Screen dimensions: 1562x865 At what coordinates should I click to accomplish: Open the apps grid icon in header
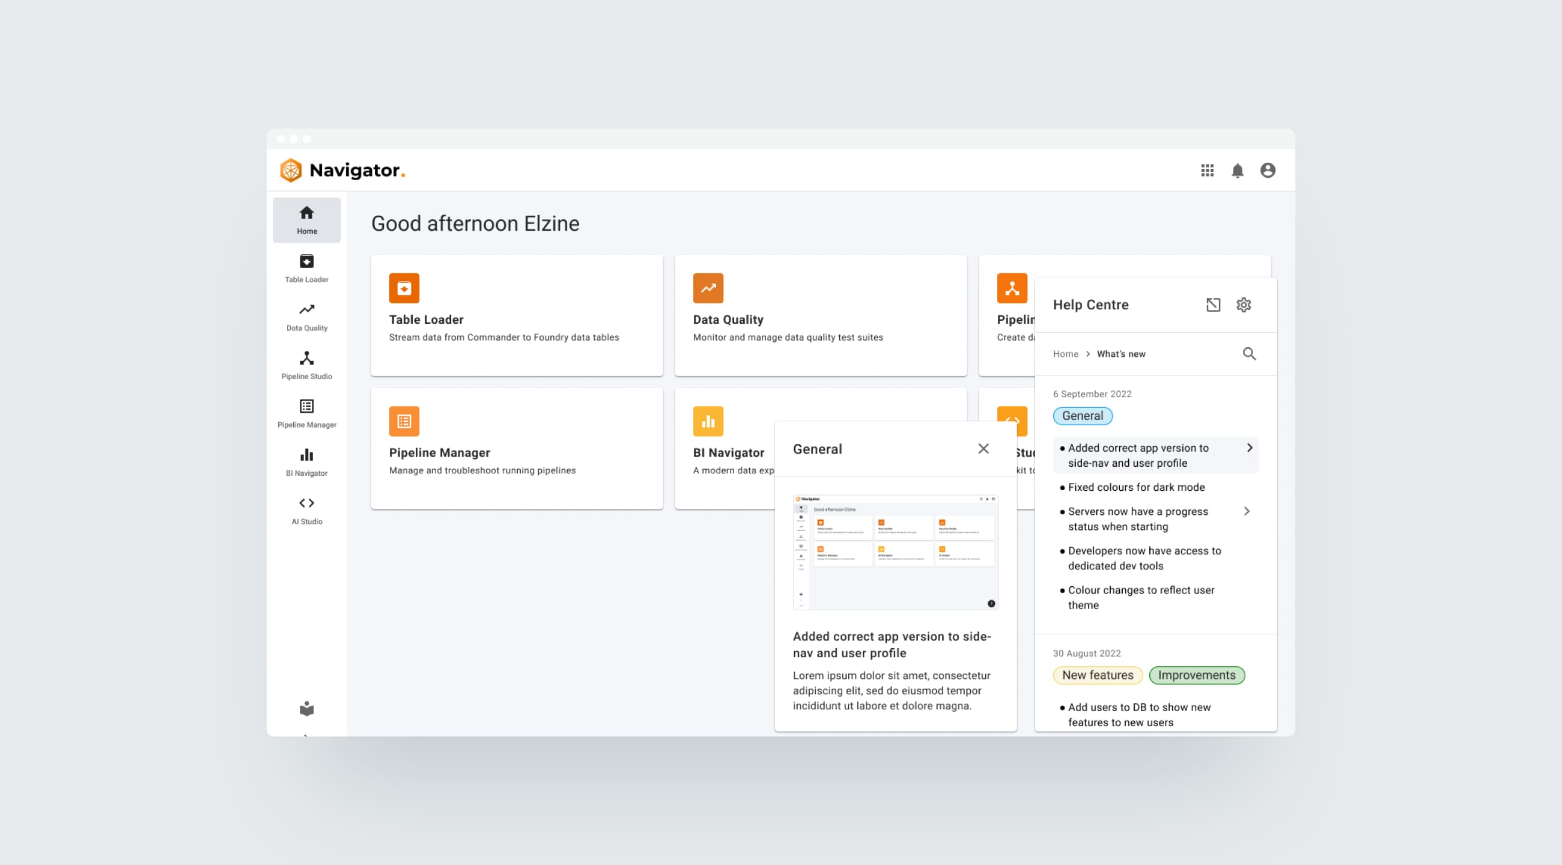coord(1208,171)
